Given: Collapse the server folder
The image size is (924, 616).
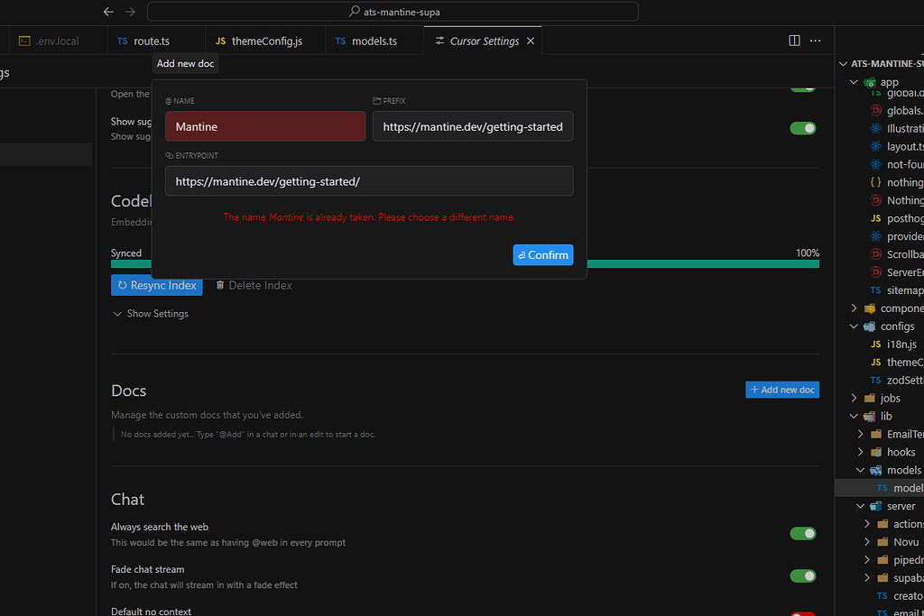Looking at the screenshot, I should point(858,505).
